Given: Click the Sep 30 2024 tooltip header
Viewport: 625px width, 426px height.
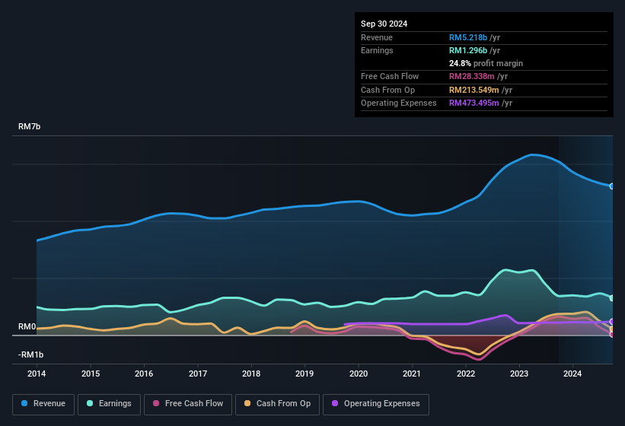Looking at the screenshot, I should click(384, 24).
